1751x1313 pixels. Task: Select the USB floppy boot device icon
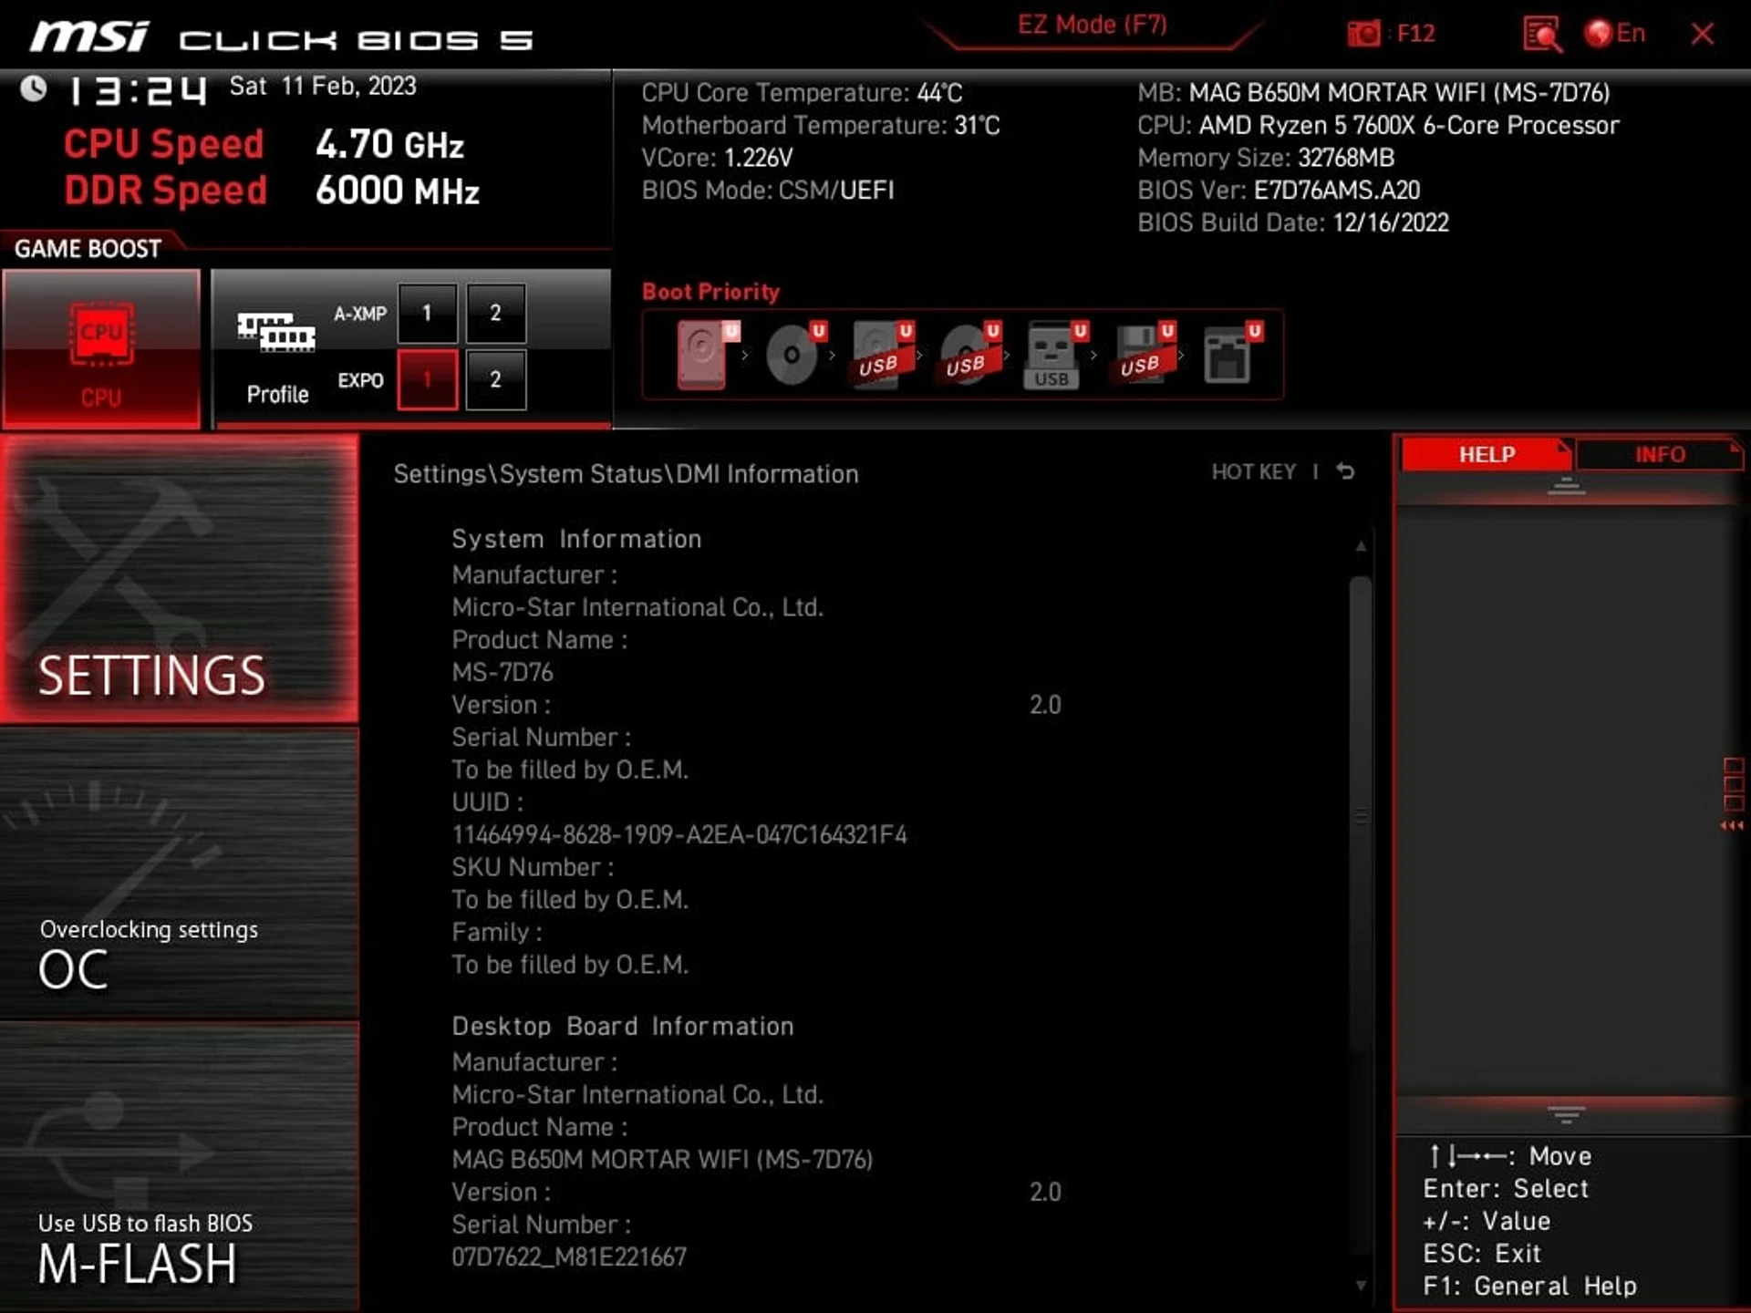1144,355
